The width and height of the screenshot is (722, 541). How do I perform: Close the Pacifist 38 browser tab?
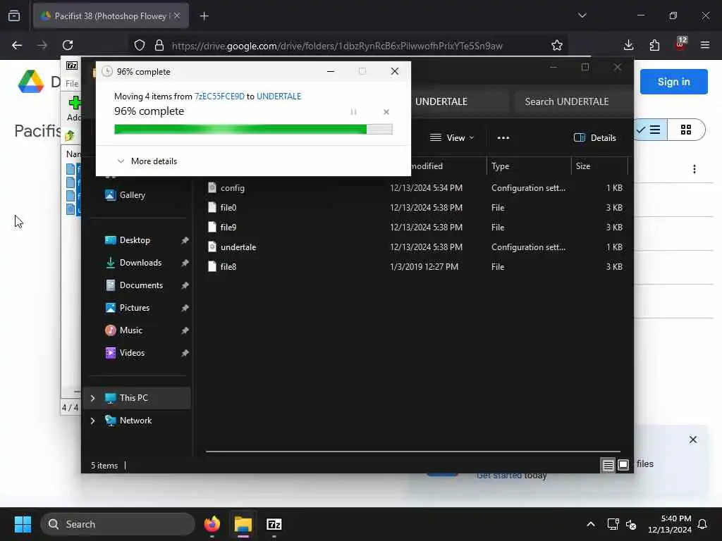[x=177, y=15]
